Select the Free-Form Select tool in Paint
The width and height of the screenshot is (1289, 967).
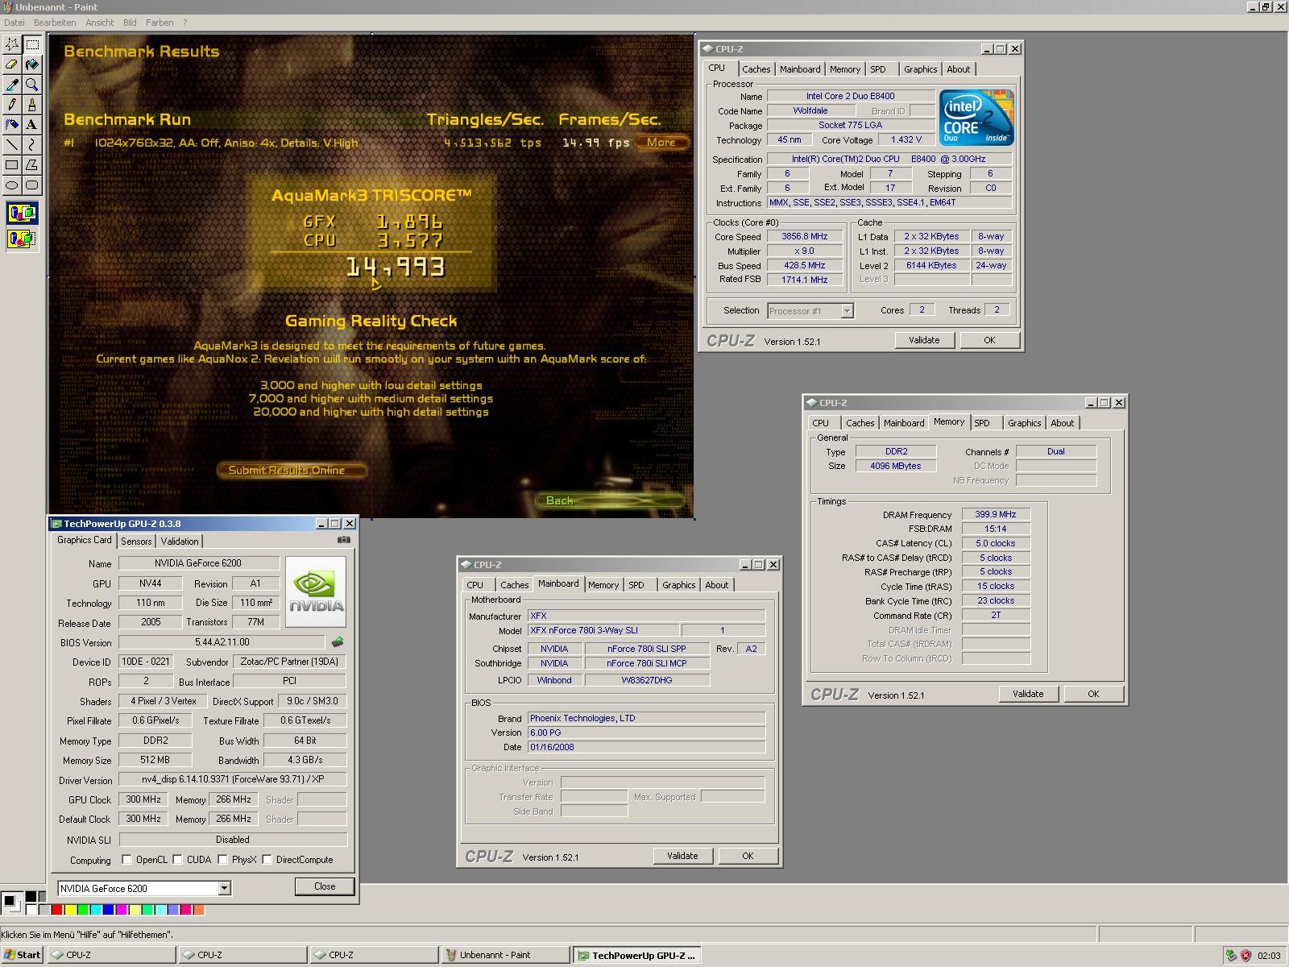pyautogui.click(x=12, y=44)
